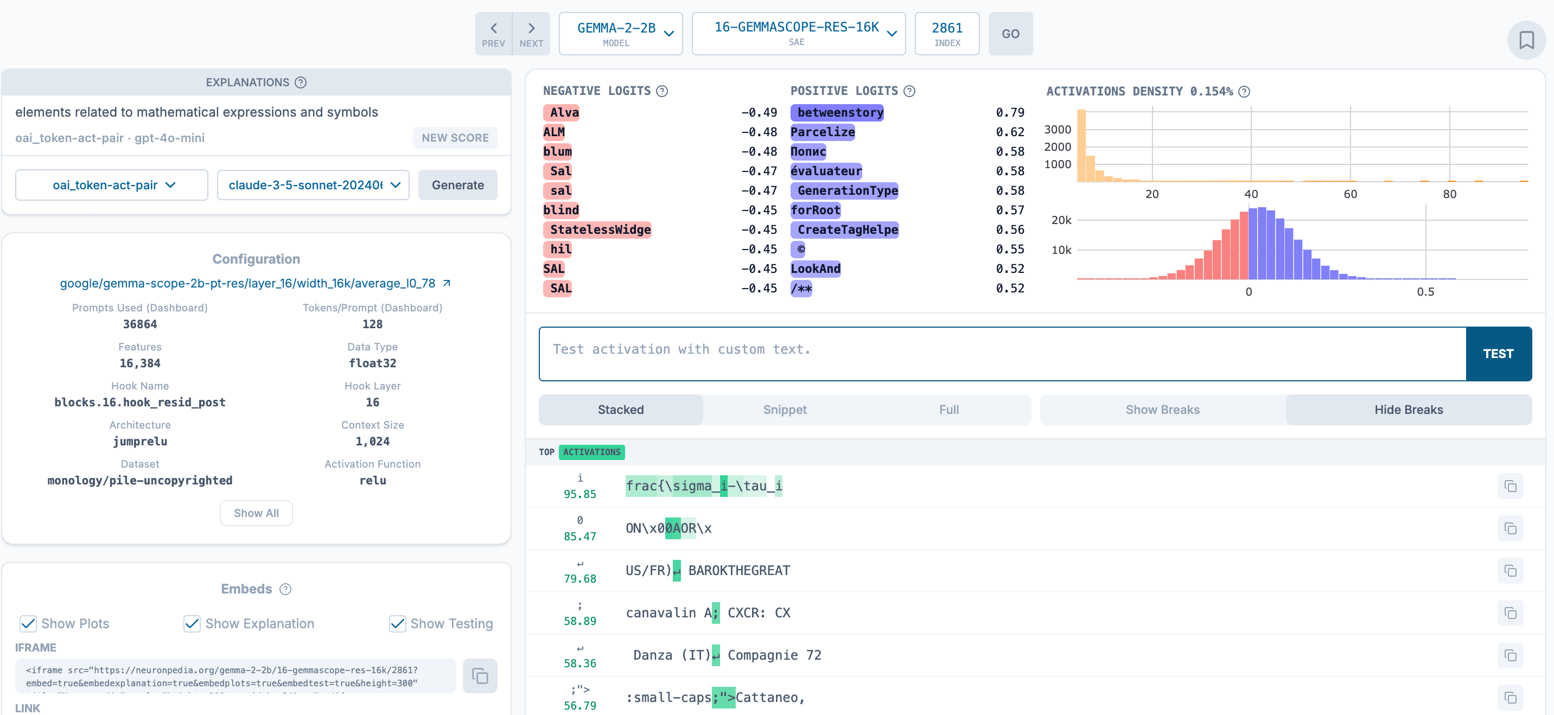Select the Show Breaks tab

(1162, 410)
